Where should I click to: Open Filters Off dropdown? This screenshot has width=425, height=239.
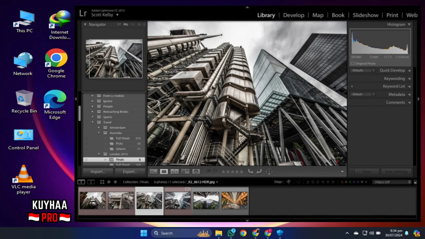(x=391, y=182)
